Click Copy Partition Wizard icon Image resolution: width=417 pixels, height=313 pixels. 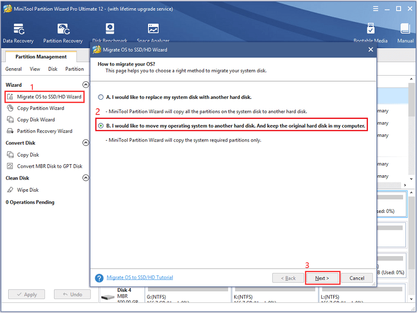pyautogui.click(x=10, y=108)
